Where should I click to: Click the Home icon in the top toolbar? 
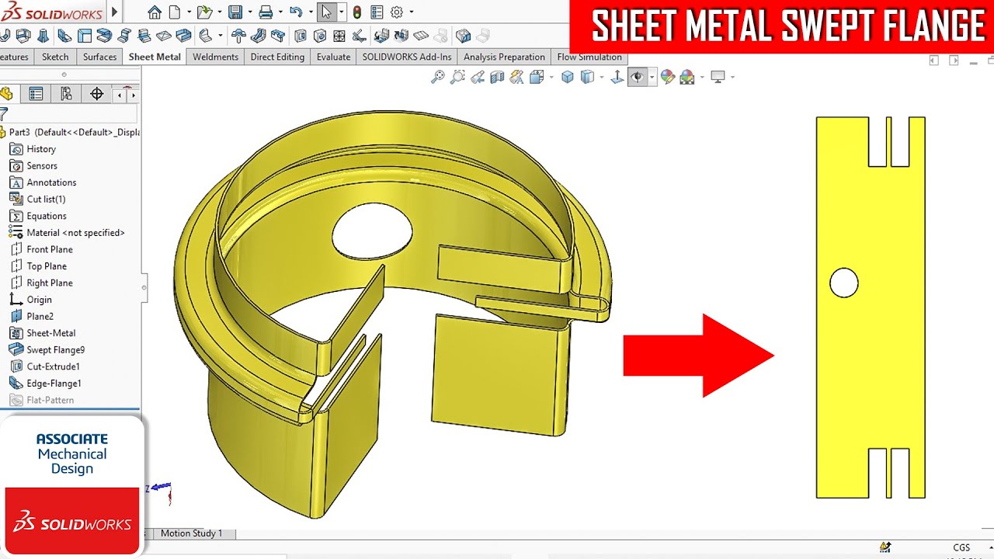coord(155,12)
